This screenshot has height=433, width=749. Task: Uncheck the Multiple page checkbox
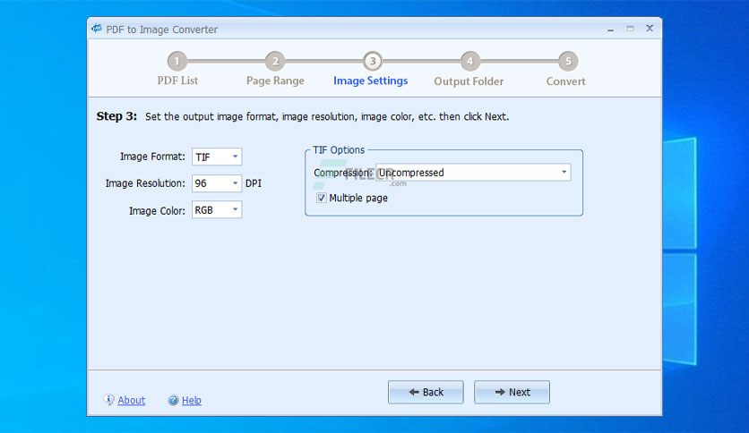click(x=322, y=198)
